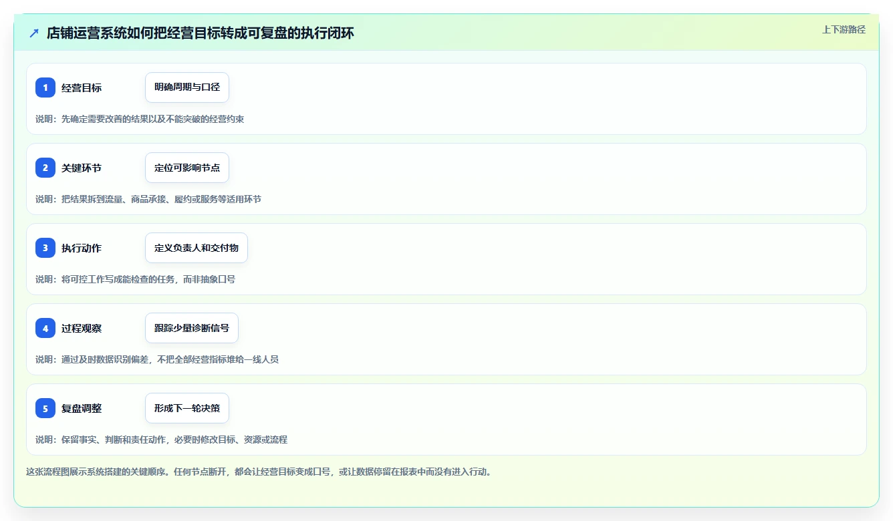Click description 把结果拆到流量、商品承接、履约或服务等适用环节
This screenshot has height=521, width=893.
point(161,199)
